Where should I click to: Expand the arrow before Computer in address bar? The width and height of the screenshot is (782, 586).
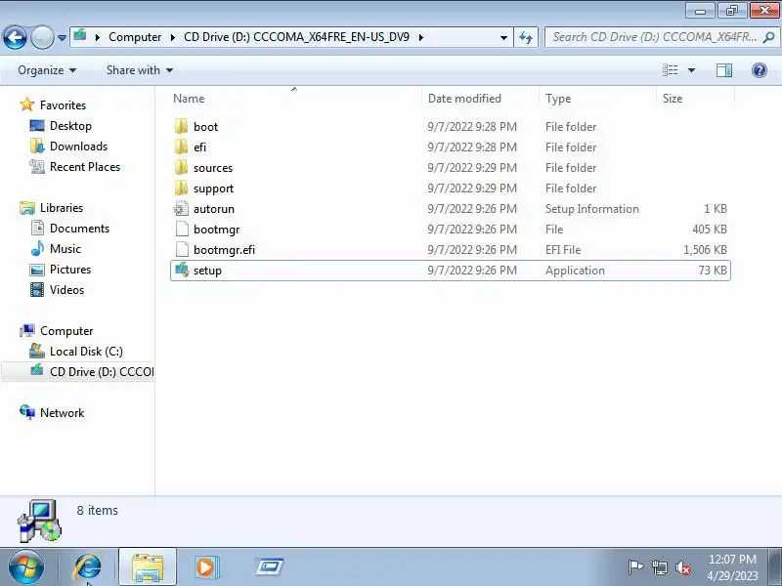(98, 37)
